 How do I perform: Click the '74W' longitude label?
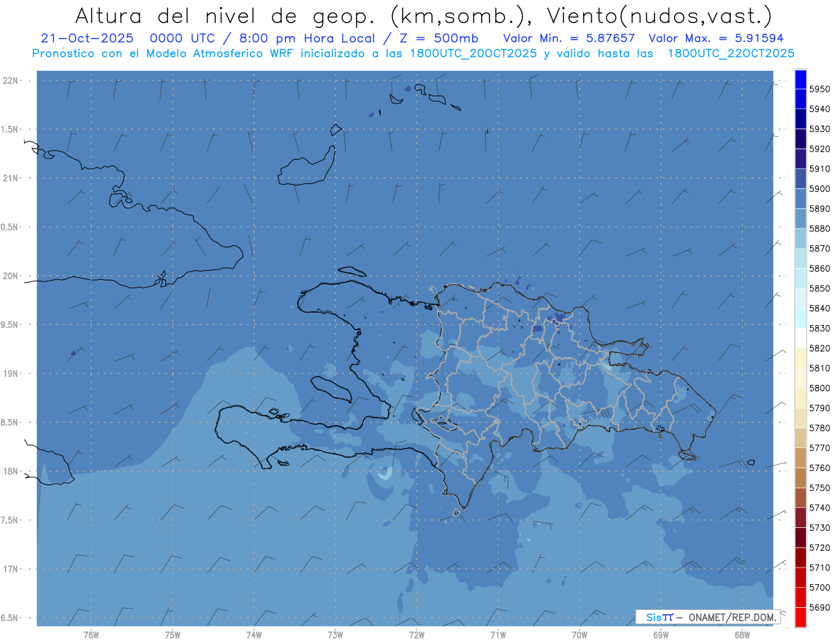(x=254, y=635)
